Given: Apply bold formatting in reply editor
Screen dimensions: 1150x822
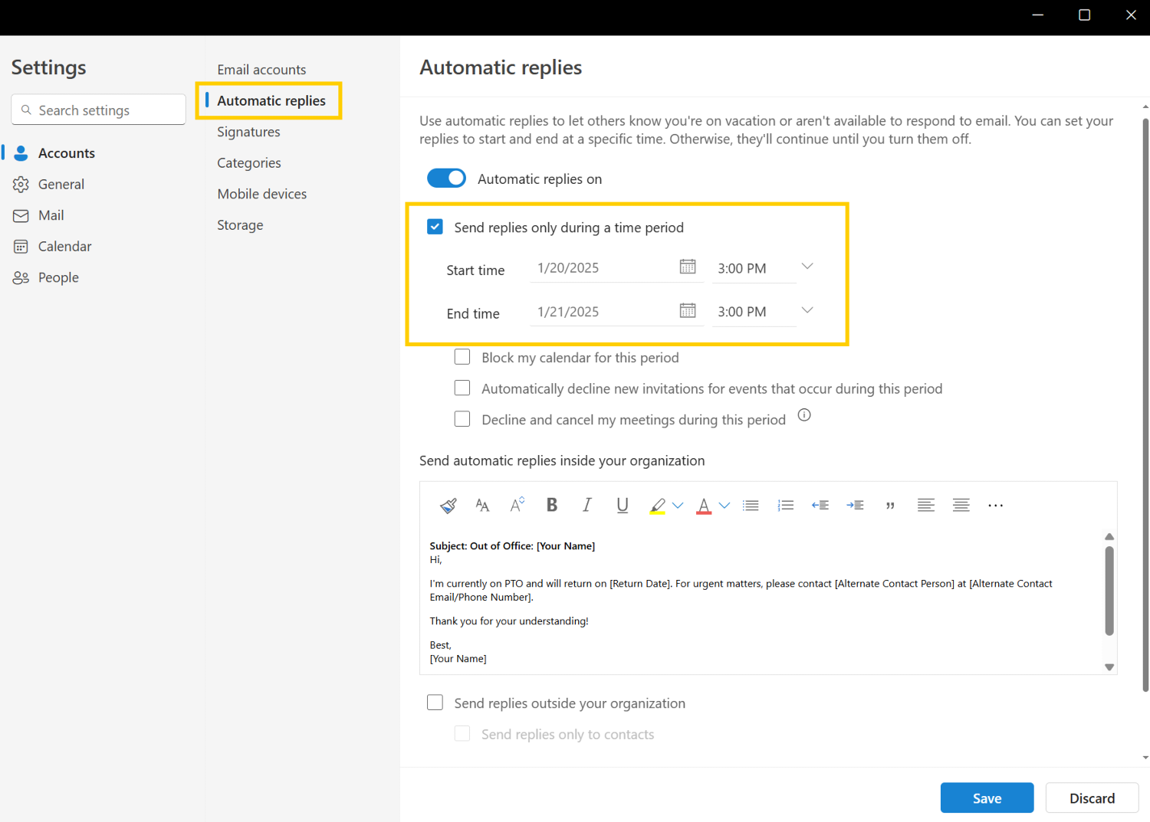Looking at the screenshot, I should (x=551, y=504).
